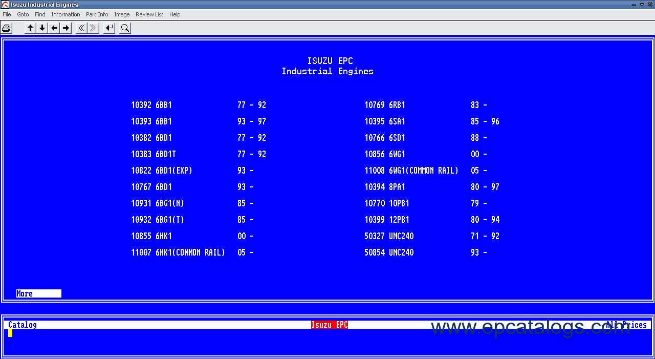Open the Goto menu

click(23, 14)
